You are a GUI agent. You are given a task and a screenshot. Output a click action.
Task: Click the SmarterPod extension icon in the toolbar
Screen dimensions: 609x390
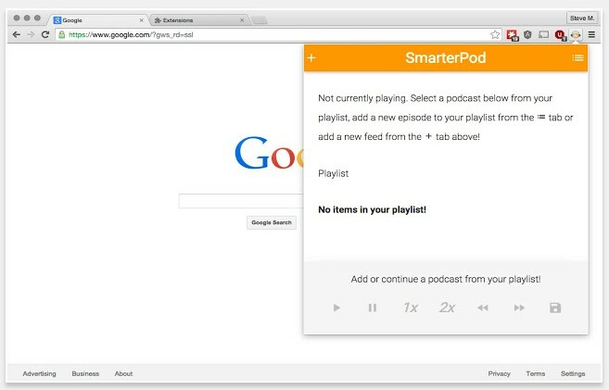click(576, 35)
